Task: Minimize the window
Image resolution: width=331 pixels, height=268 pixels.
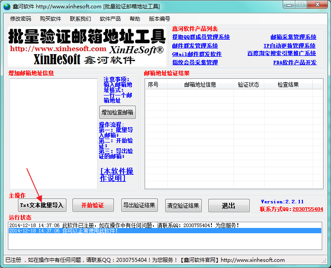Action: click(289, 5)
